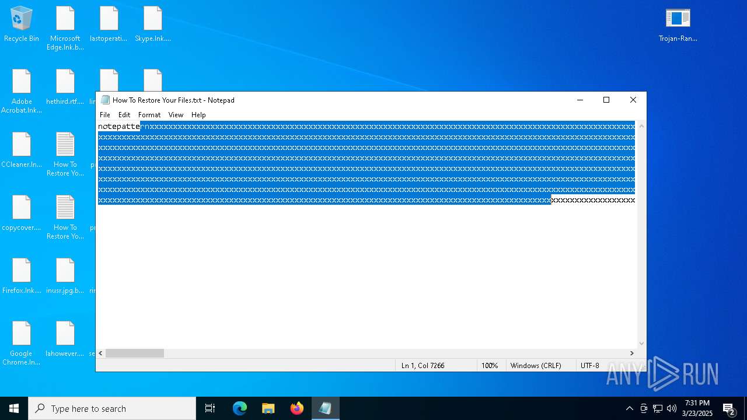This screenshot has height=420, width=747.
Task: Click the vertical scrollbar up arrow
Action: 641,126
